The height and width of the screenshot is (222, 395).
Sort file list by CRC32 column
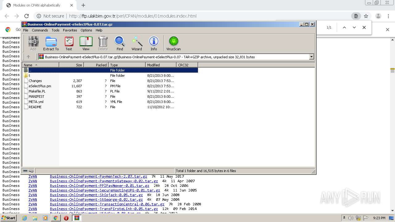click(x=187, y=65)
